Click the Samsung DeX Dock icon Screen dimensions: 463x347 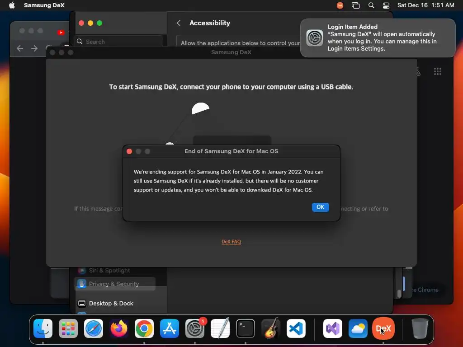(383, 328)
